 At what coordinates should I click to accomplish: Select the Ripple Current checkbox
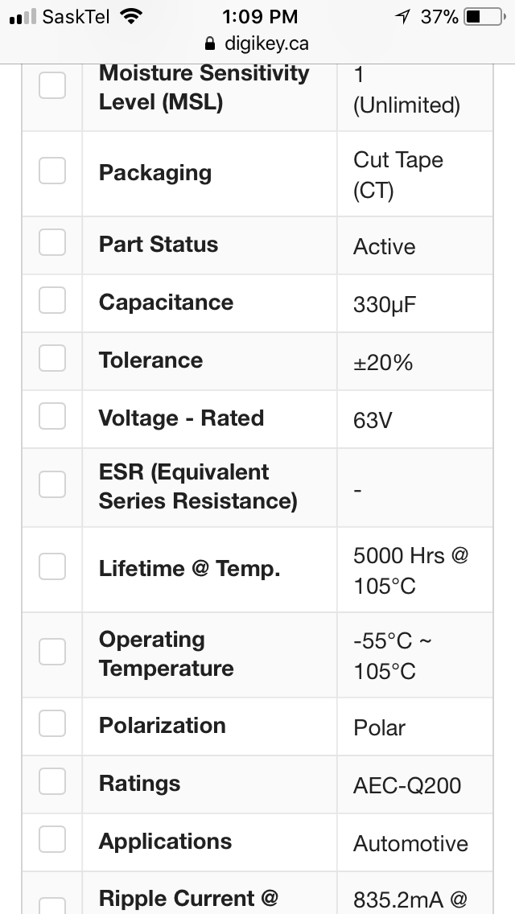click(x=52, y=906)
